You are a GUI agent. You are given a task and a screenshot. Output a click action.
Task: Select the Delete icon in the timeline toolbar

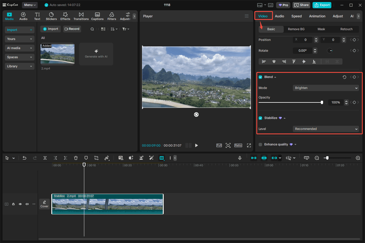(76, 158)
